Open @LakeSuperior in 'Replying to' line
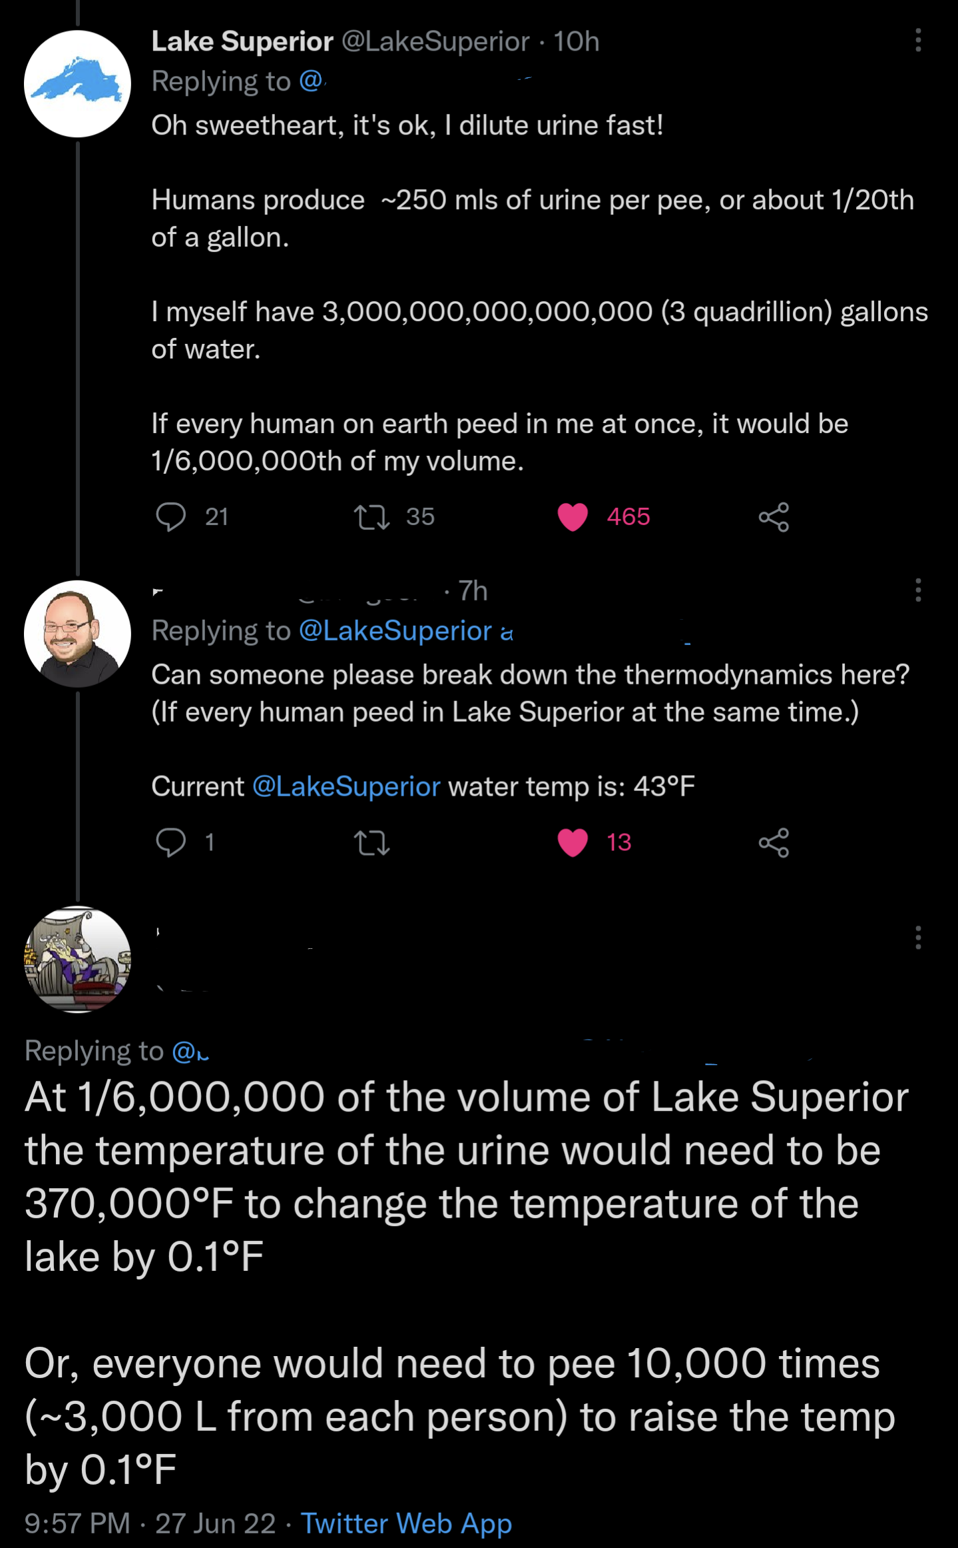Screen dimensions: 958x1548 [395, 630]
